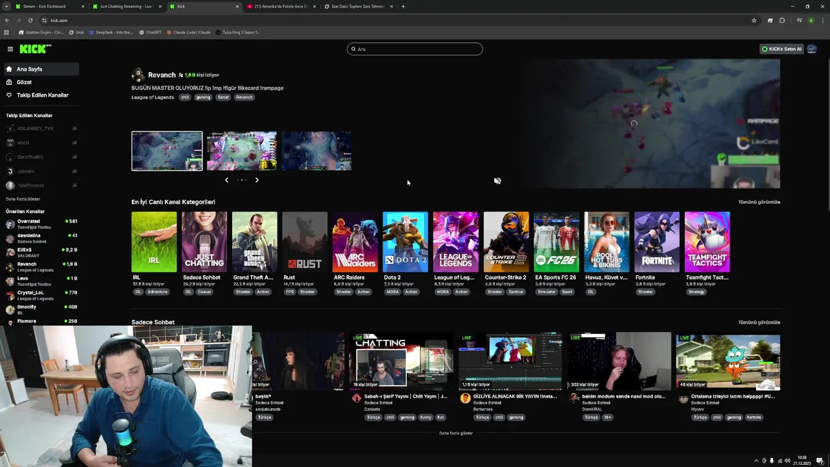
Task: Open the League of Legends category card
Action: (456, 242)
